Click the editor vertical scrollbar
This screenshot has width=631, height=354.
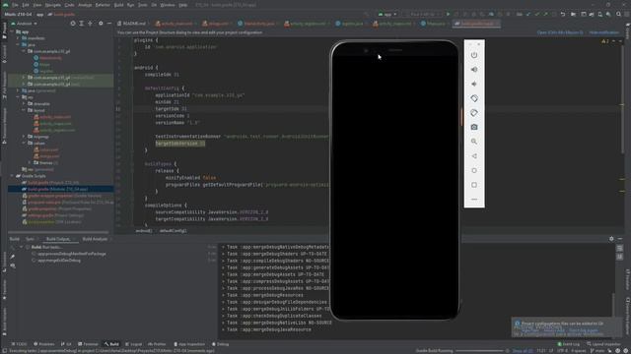[x=622, y=96]
